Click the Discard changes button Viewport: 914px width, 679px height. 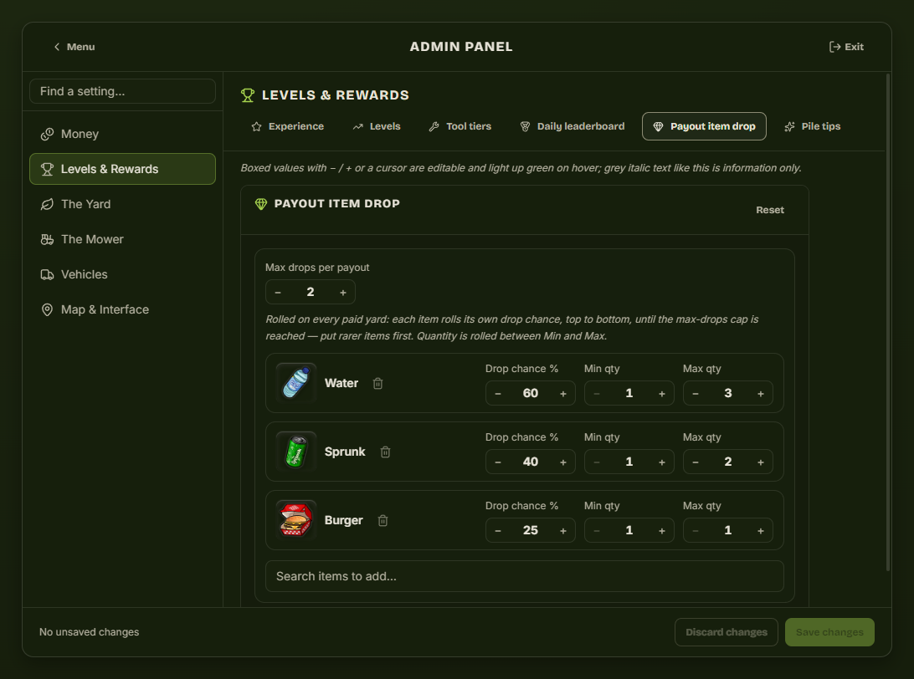(727, 632)
